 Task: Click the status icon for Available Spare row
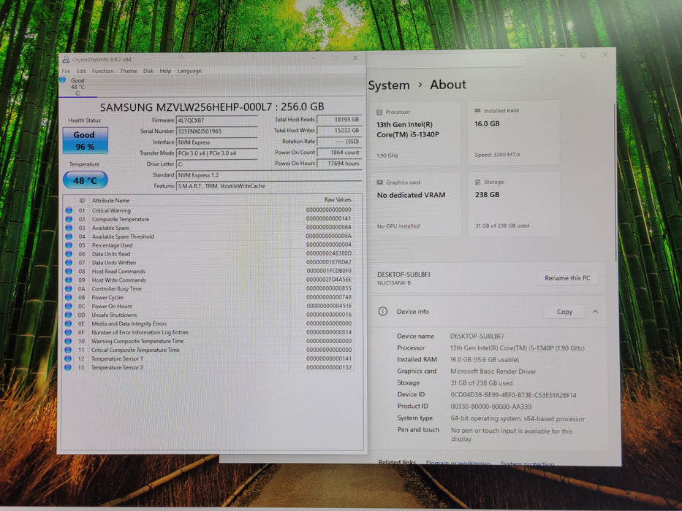[69, 228]
